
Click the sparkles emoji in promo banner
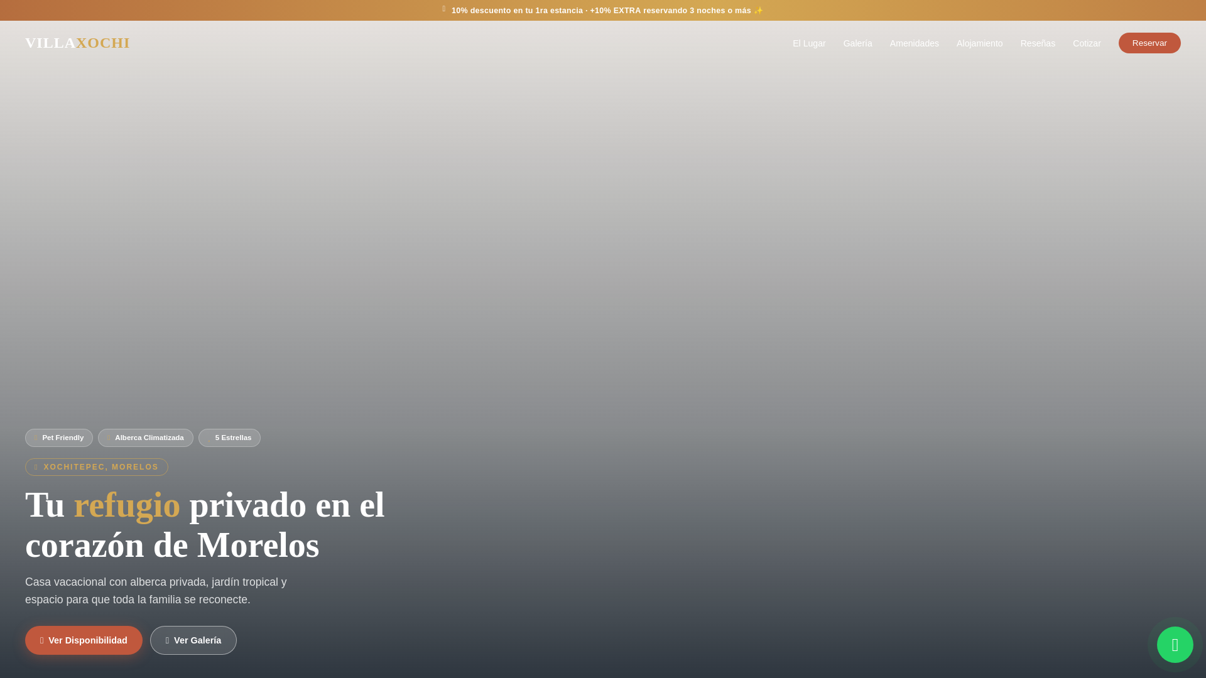click(x=758, y=11)
